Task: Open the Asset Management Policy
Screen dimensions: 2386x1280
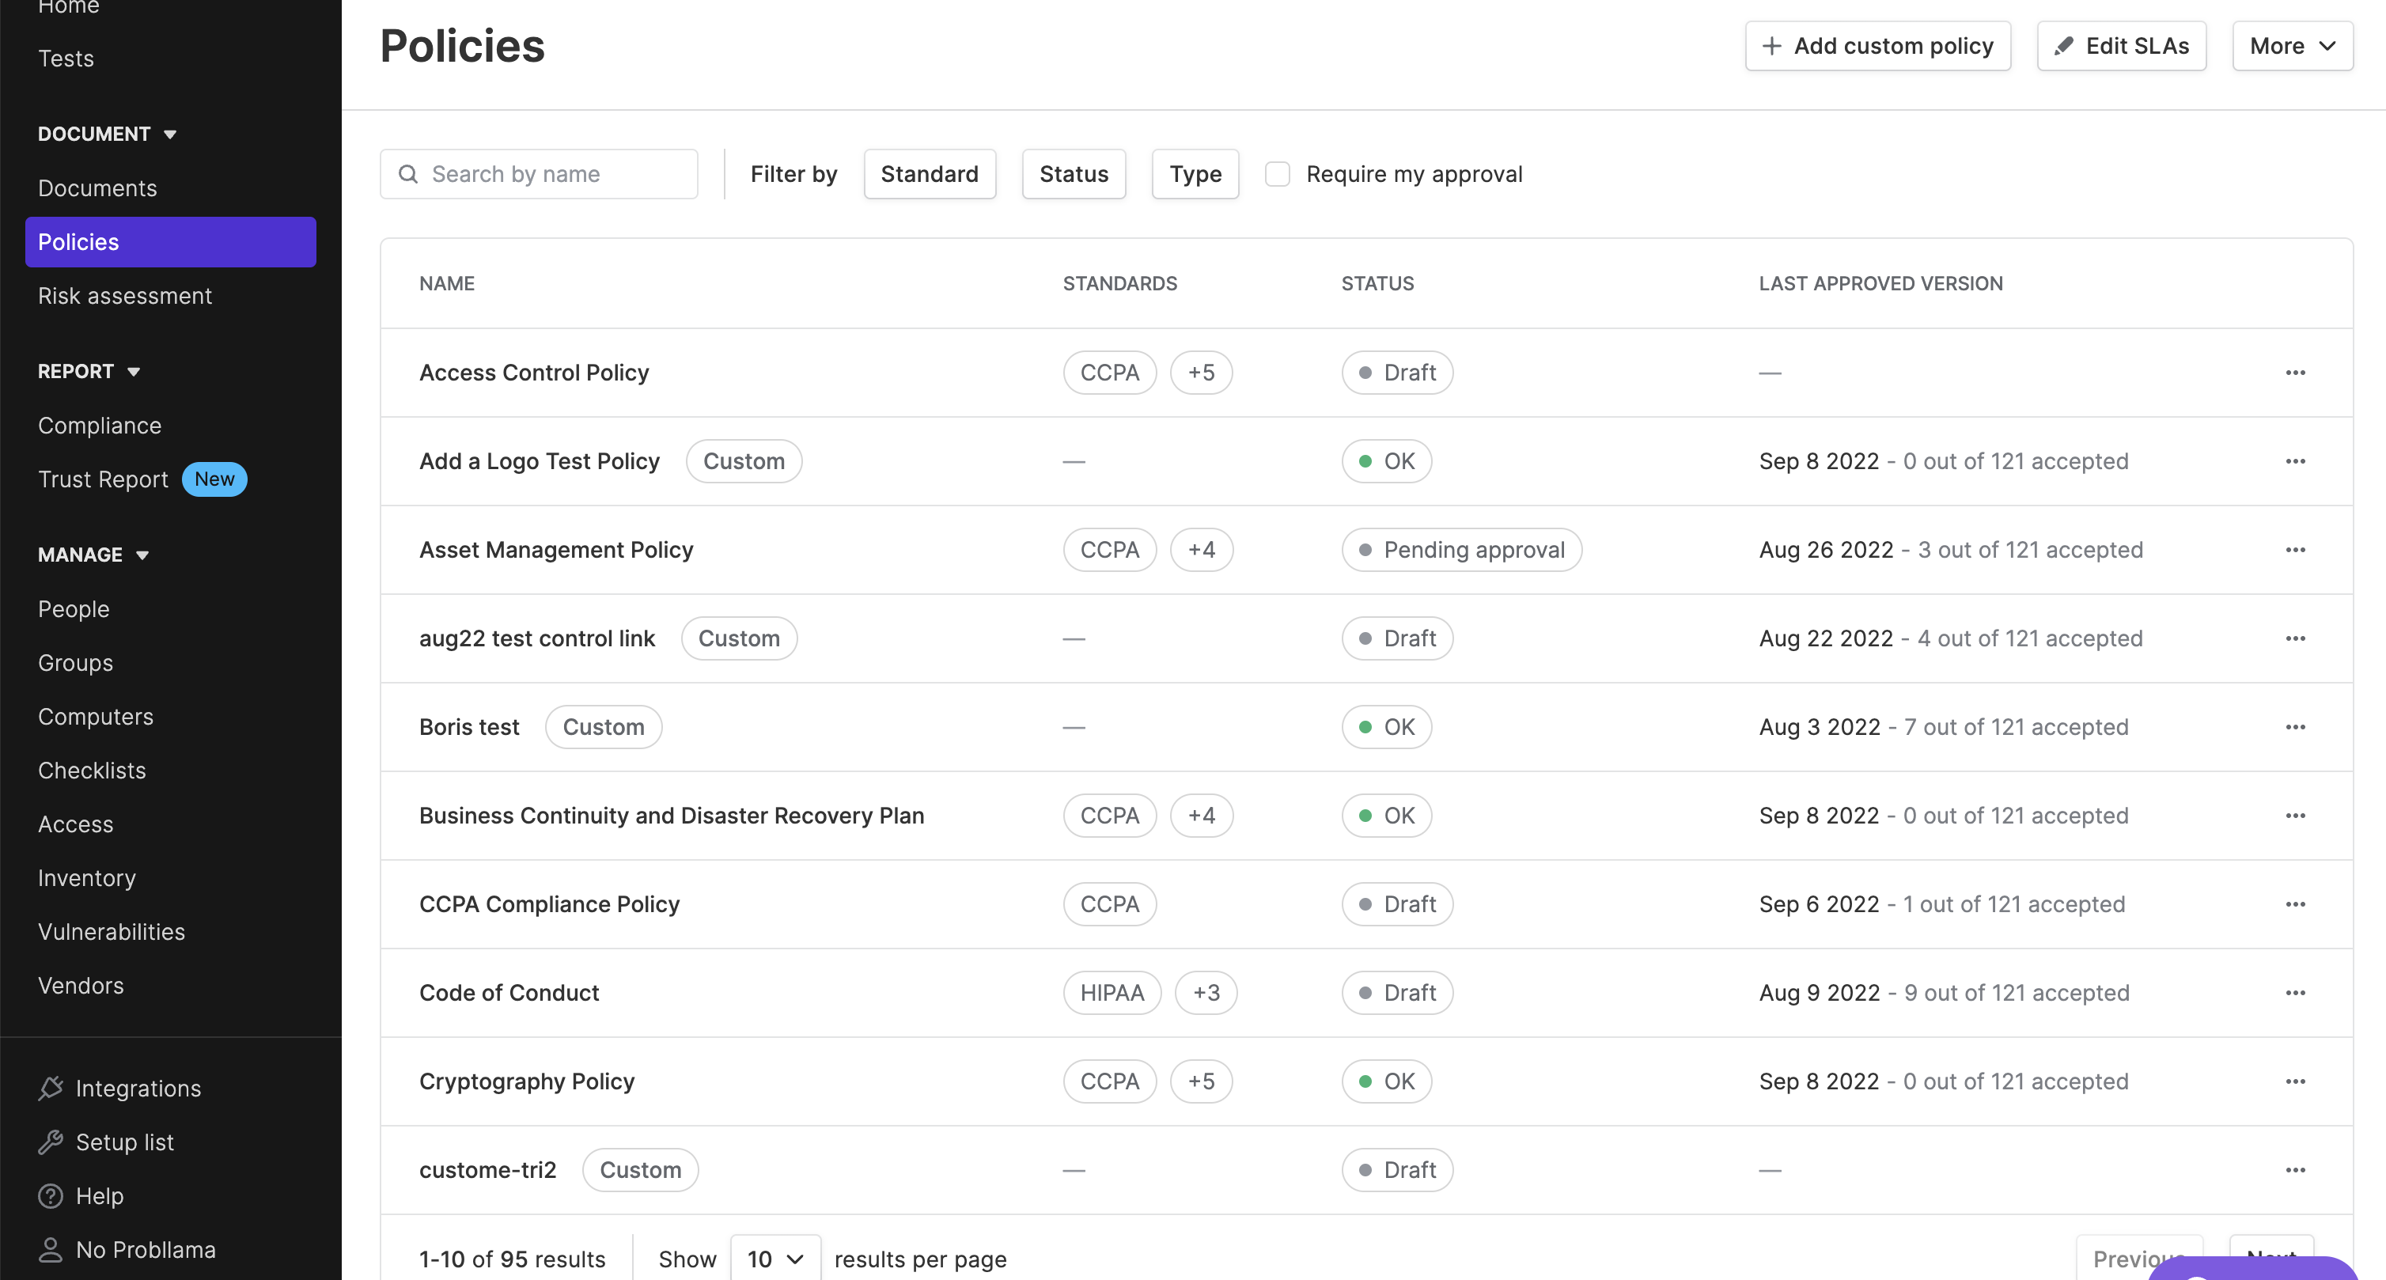Action: tap(555, 550)
